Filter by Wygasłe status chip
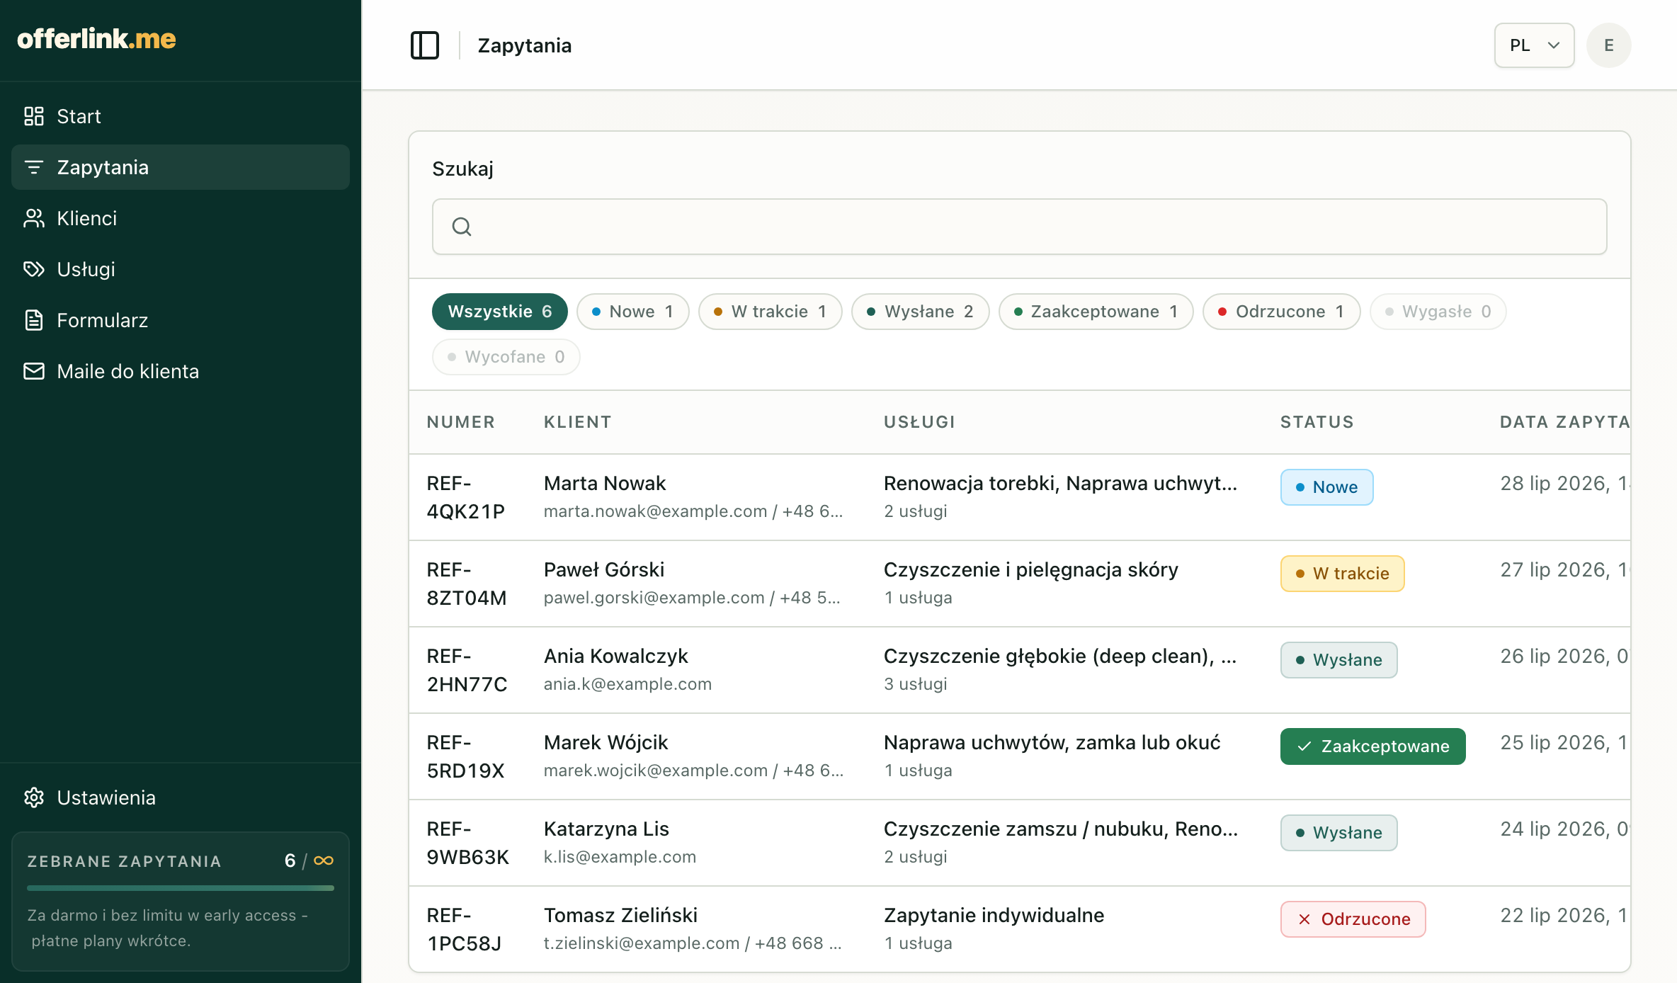The width and height of the screenshot is (1677, 983). click(1438, 312)
